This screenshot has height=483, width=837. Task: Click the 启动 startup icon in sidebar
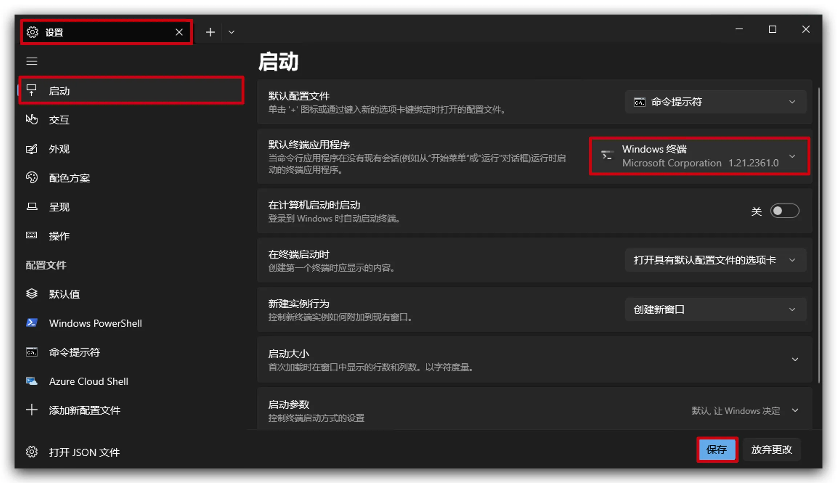pos(32,90)
